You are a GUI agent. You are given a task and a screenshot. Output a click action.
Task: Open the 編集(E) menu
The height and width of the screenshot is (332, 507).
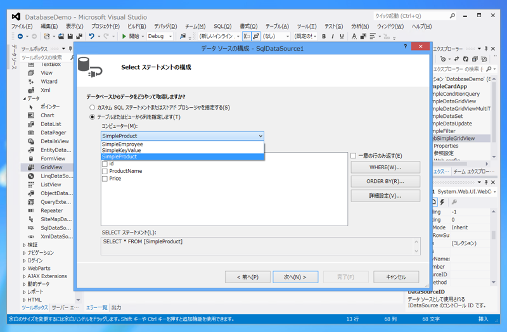pyautogui.click(x=49, y=27)
